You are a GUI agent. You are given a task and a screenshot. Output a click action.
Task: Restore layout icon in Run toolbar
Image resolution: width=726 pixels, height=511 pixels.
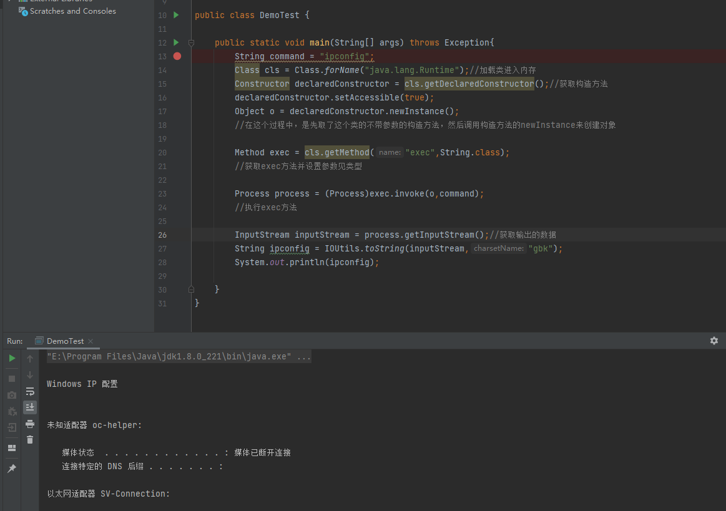tap(12, 447)
